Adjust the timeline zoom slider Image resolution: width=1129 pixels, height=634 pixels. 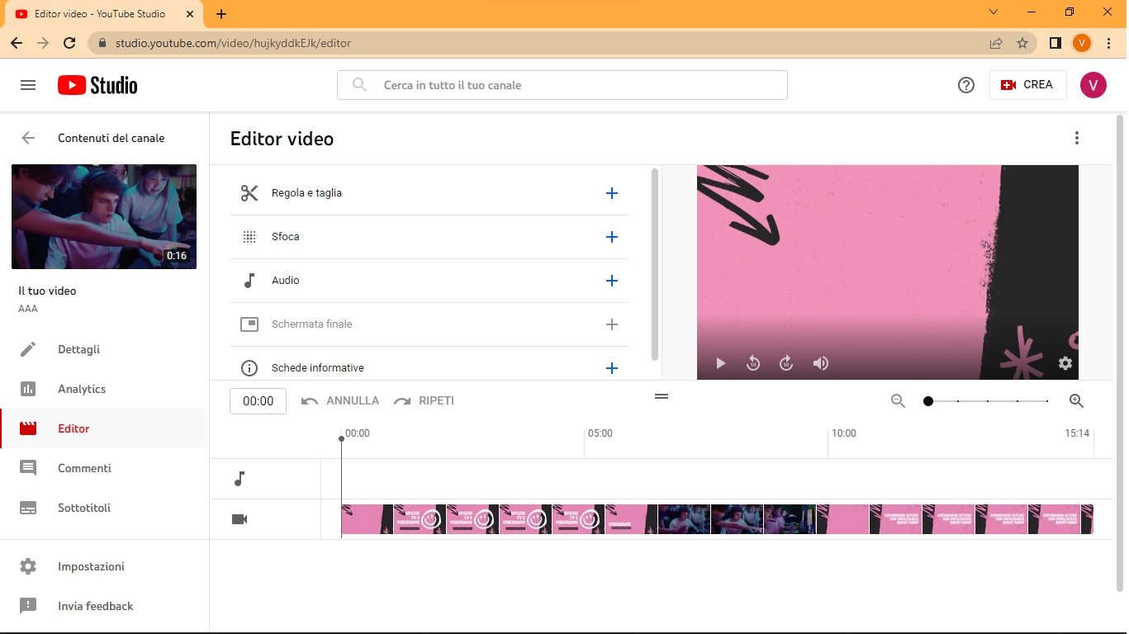click(927, 400)
